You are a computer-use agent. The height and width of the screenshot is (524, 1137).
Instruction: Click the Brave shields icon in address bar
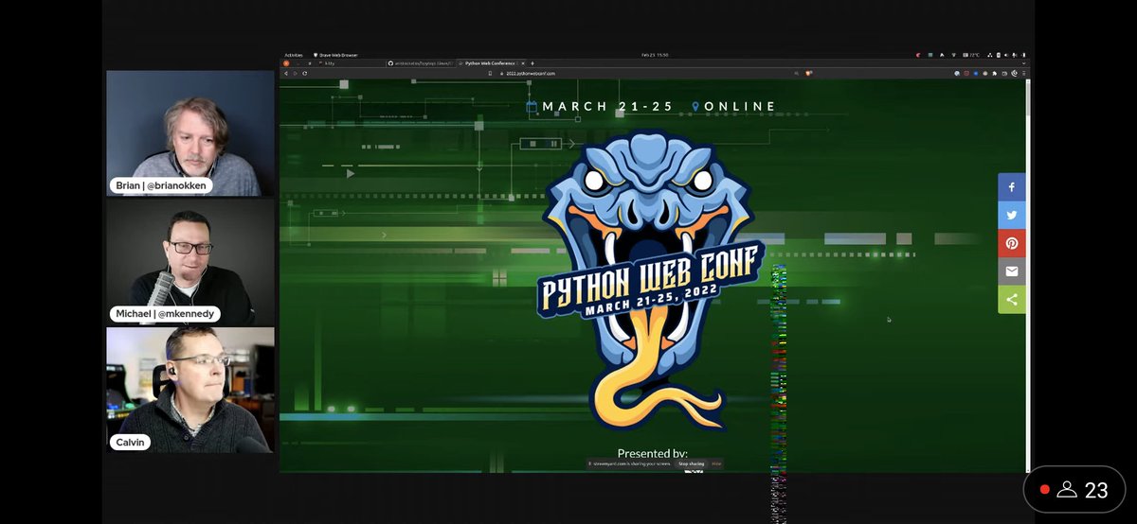click(x=808, y=73)
